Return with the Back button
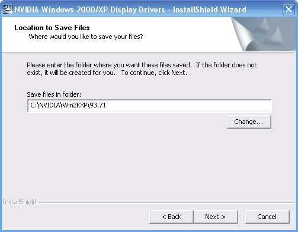 [171, 217]
